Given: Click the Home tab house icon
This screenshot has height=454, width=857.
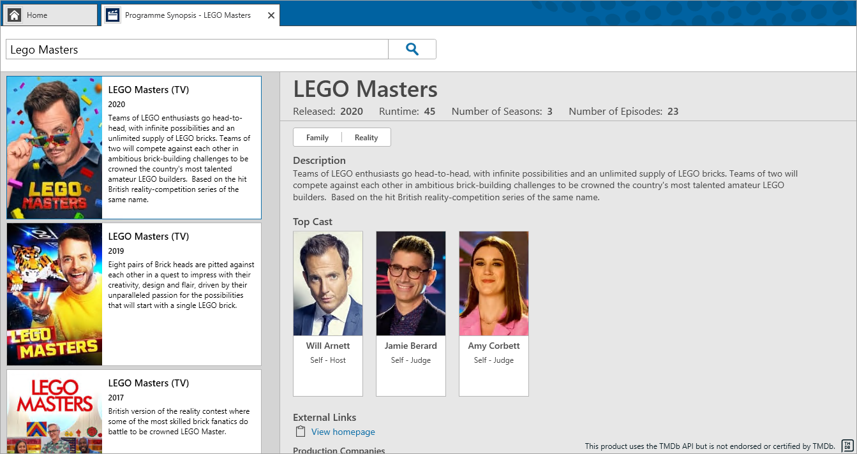Looking at the screenshot, I should tap(15, 15).
